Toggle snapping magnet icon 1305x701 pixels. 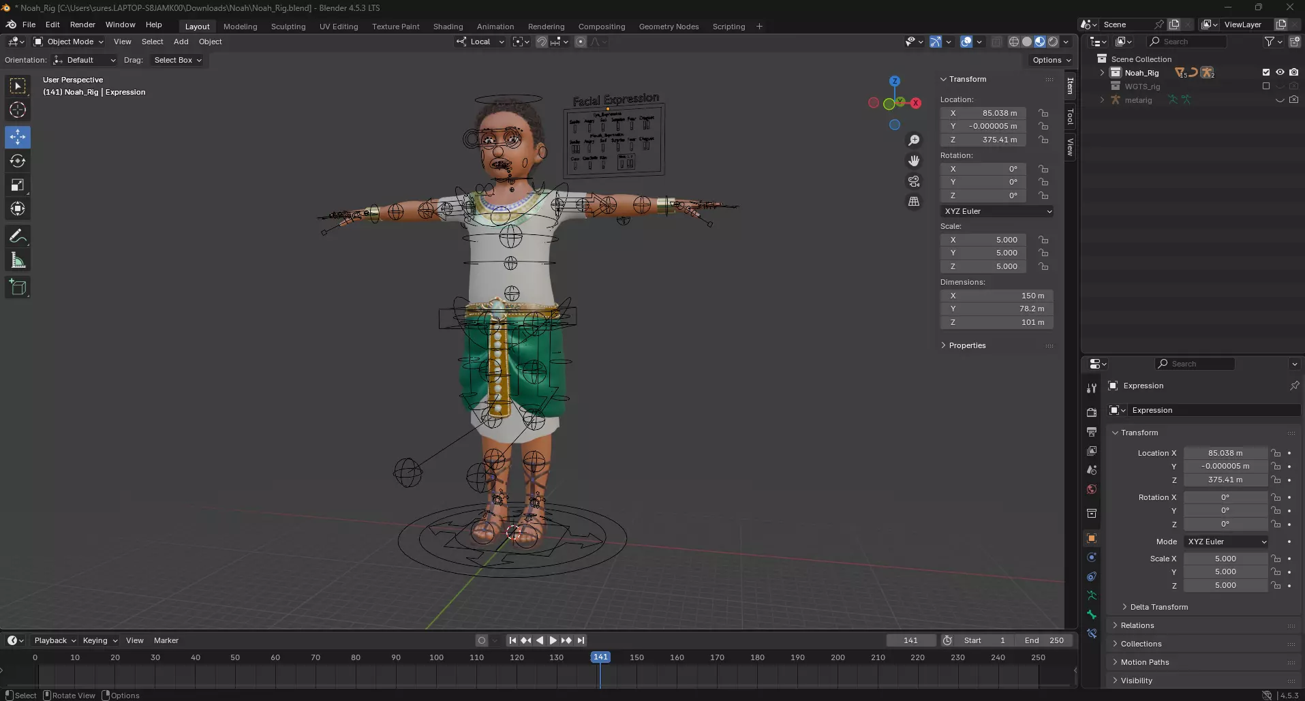[541, 42]
